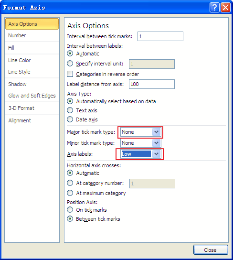Choose the Text axis option
Image resolution: width=233 pixels, height=260 pixels.
(70, 110)
